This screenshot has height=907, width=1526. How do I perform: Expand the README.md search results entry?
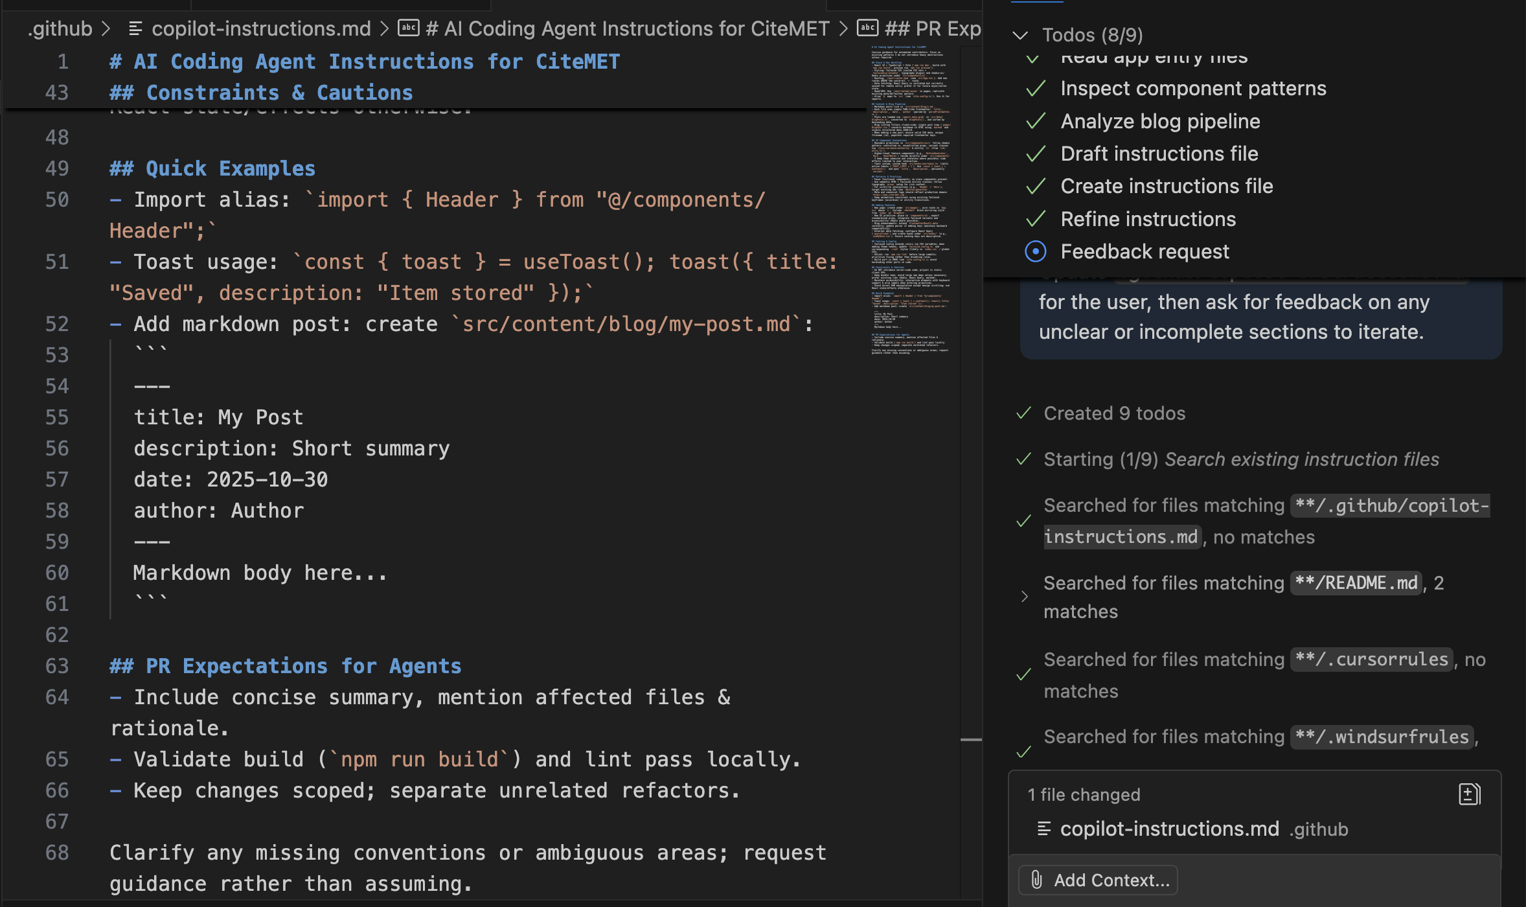click(x=1024, y=596)
